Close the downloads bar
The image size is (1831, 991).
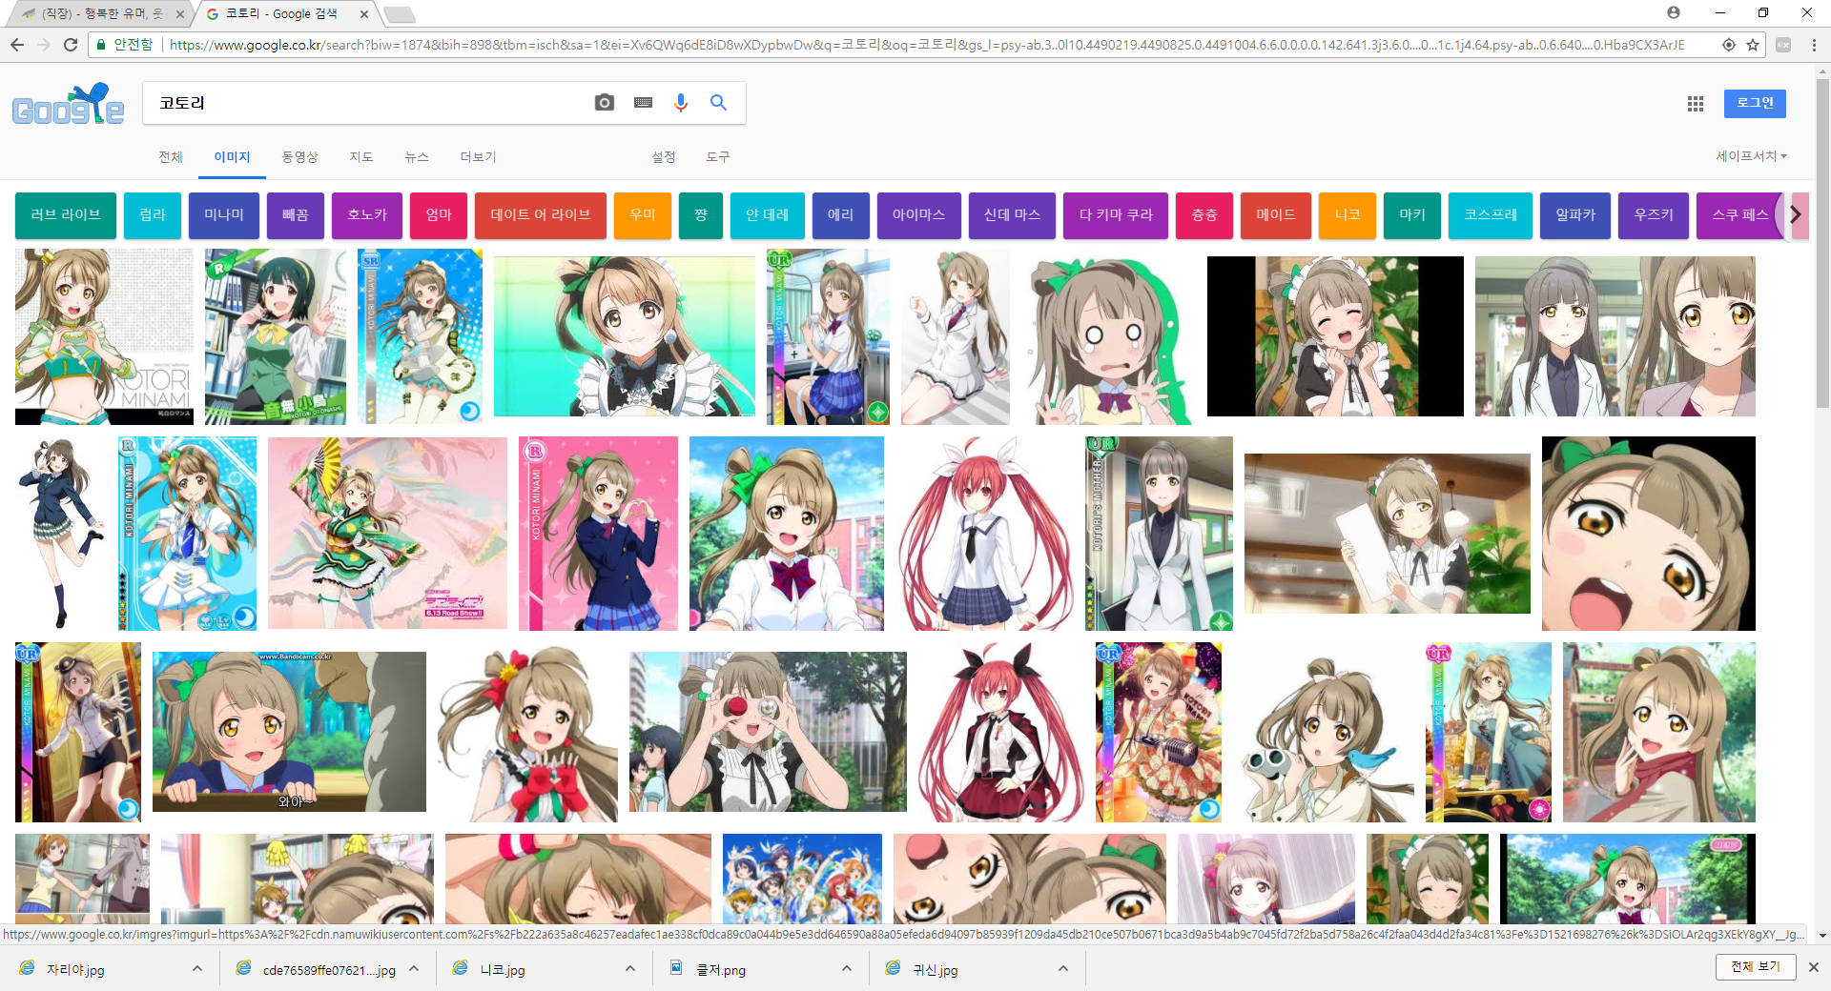coord(1814,967)
